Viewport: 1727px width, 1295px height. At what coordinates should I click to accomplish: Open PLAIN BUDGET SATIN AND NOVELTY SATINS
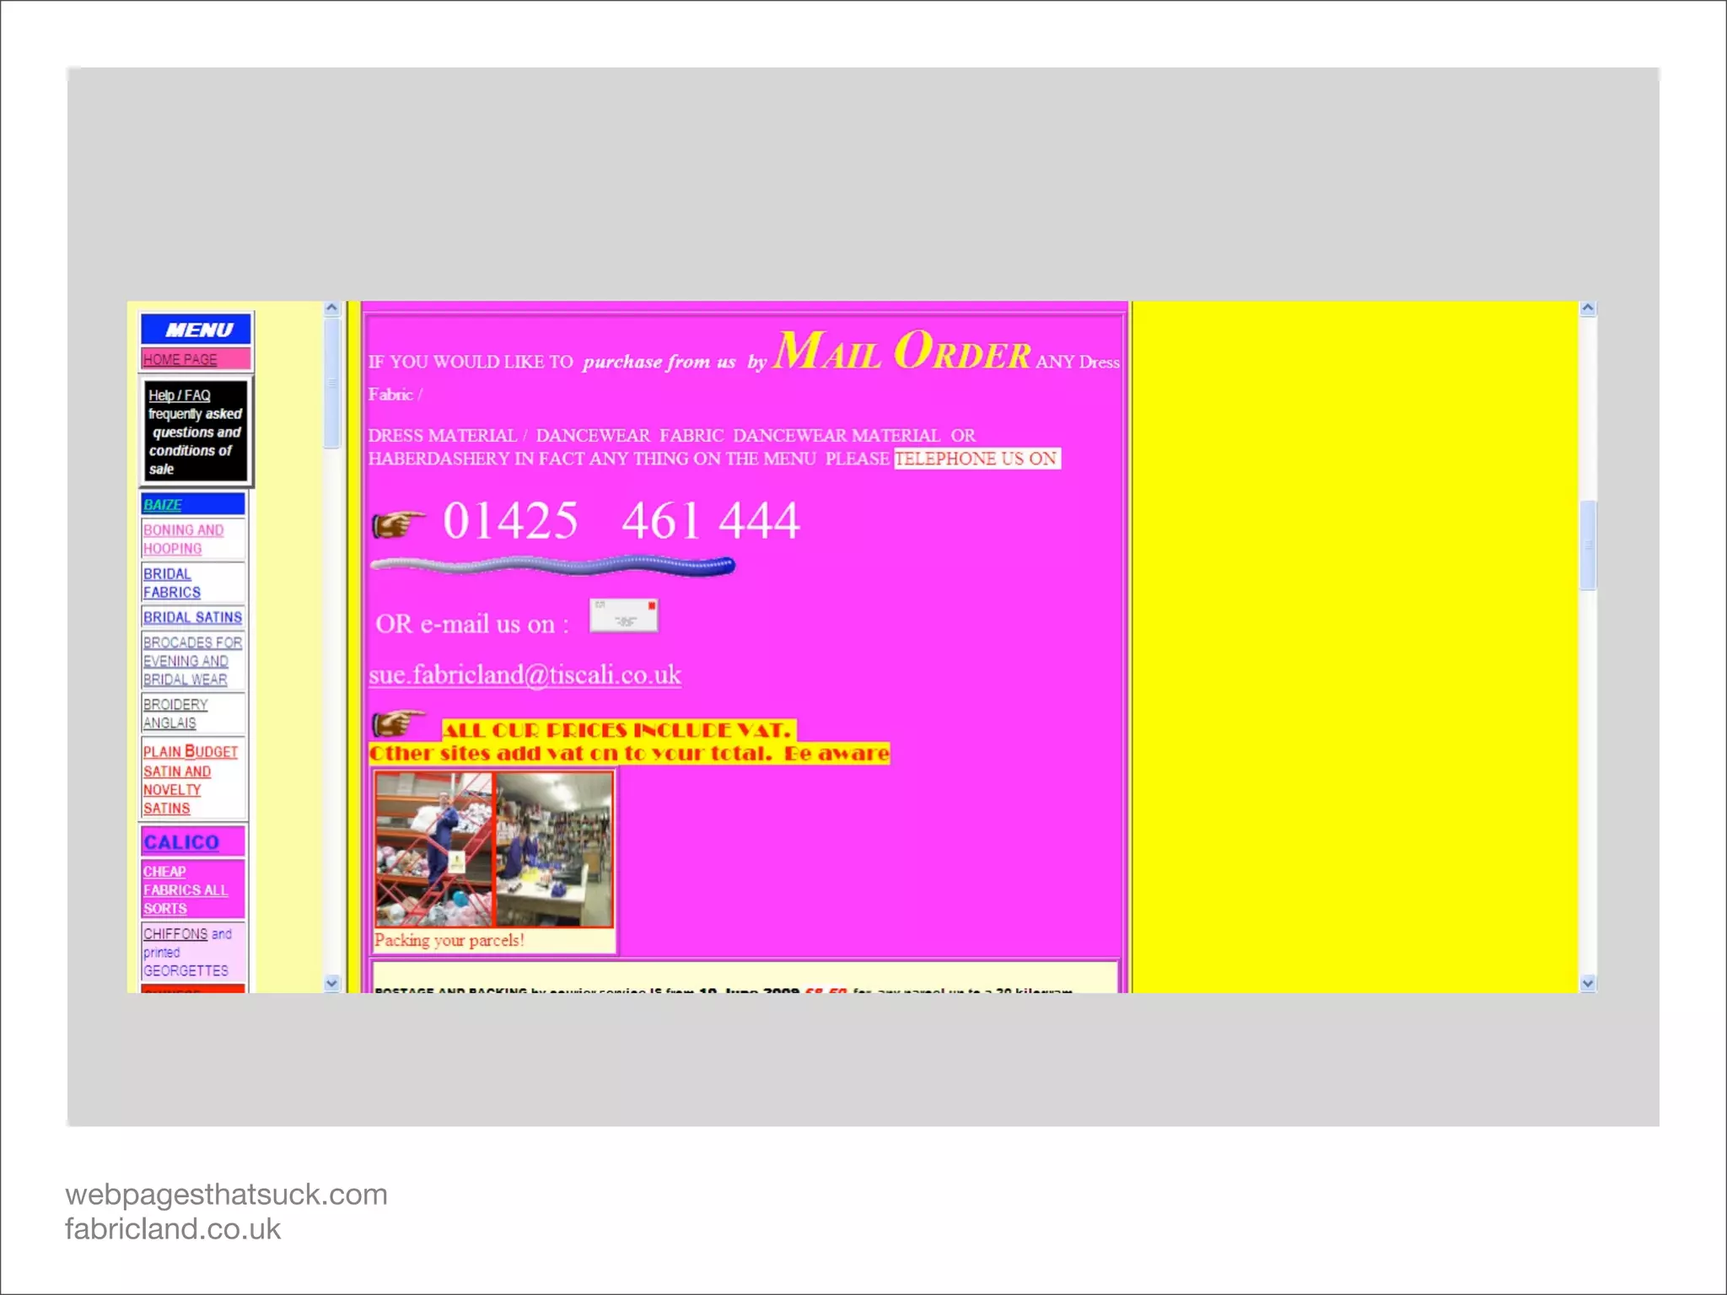[191, 780]
